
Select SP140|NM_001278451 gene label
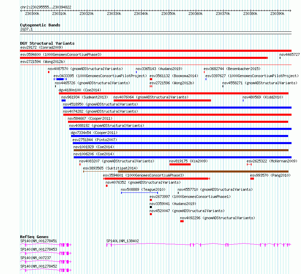pyautogui.click(x=39, y=241)
